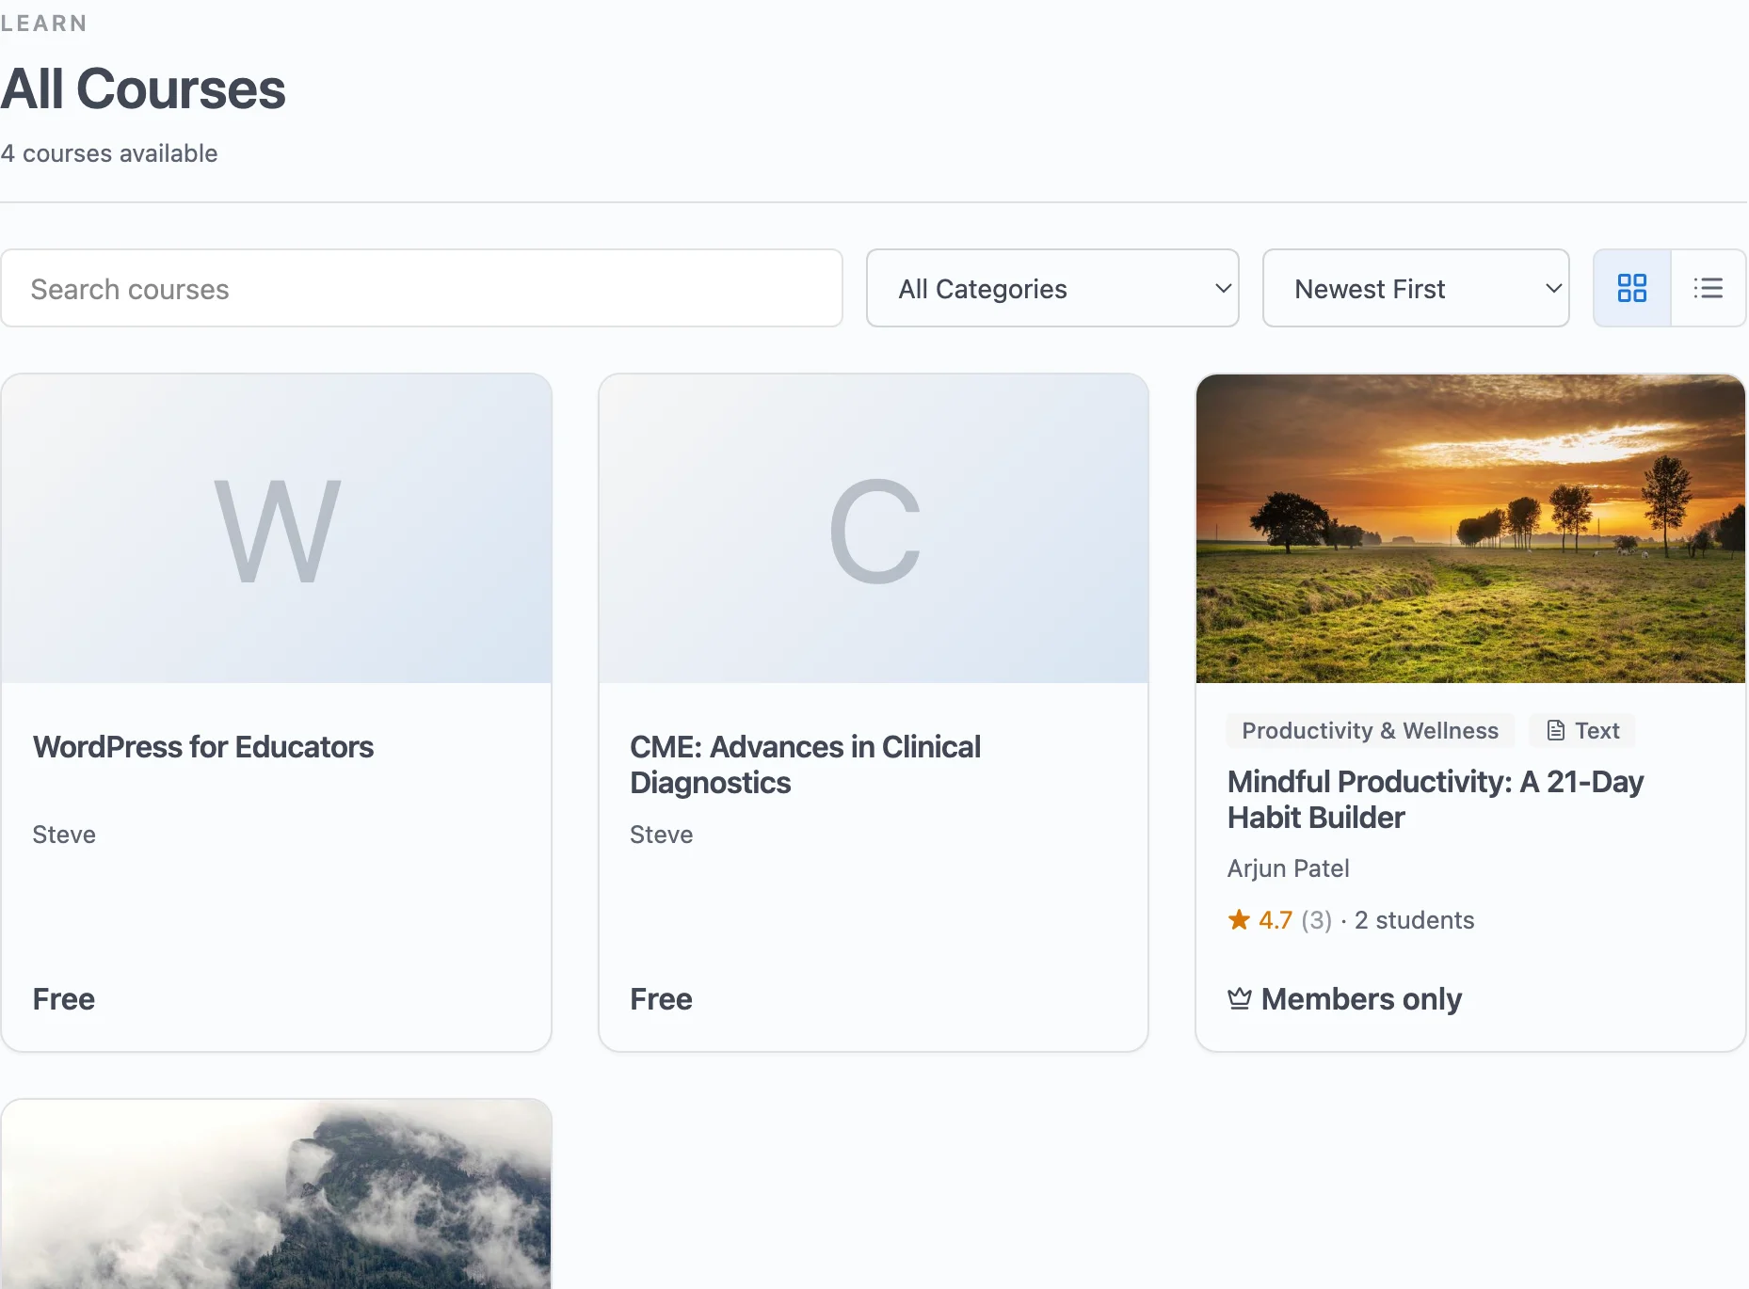
Task: Click the document icon in the Text badge
Action: point(1556,730)
